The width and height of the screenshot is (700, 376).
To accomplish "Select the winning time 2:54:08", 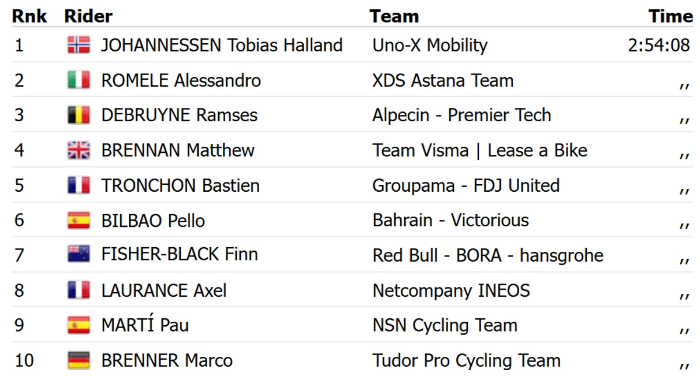I will coord(659,45).
